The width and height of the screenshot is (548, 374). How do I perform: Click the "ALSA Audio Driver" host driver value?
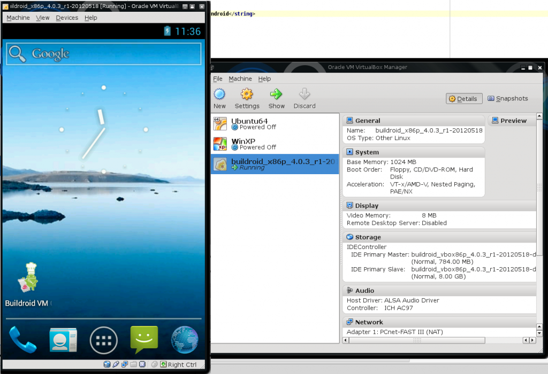412,300
